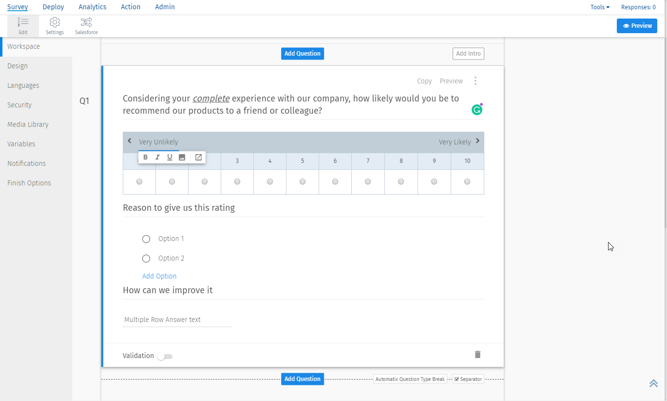Click the Add Question button
Screen dimensions: 667x401
(x=302, y=53)
